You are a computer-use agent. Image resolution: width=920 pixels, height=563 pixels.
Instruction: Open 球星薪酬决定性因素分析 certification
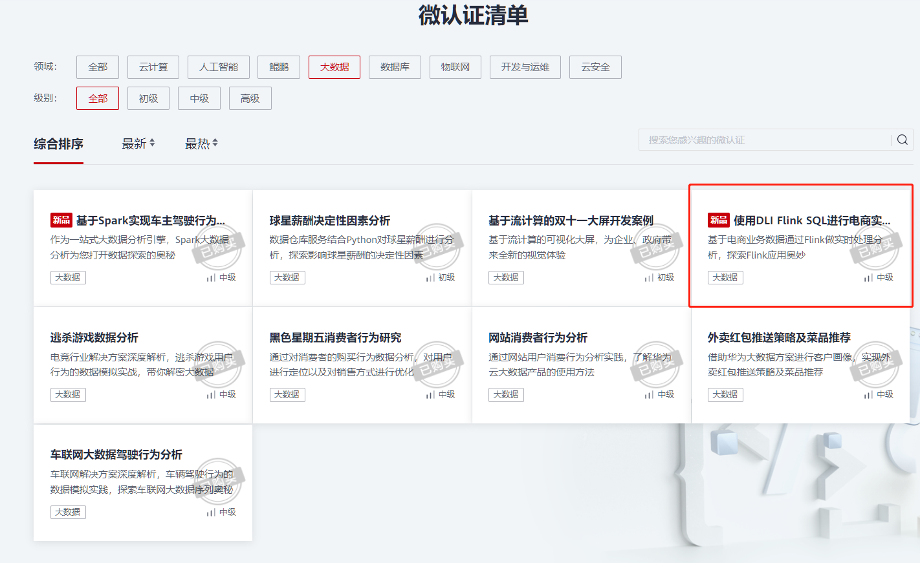(x=330, y=220)
